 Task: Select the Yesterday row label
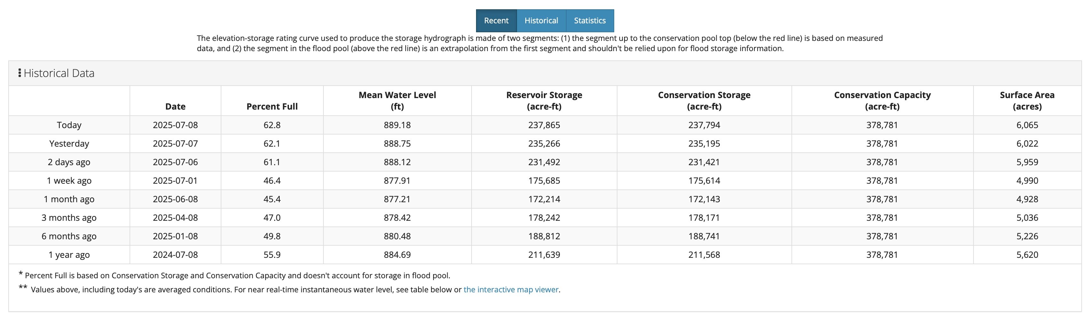pos(69,143)
